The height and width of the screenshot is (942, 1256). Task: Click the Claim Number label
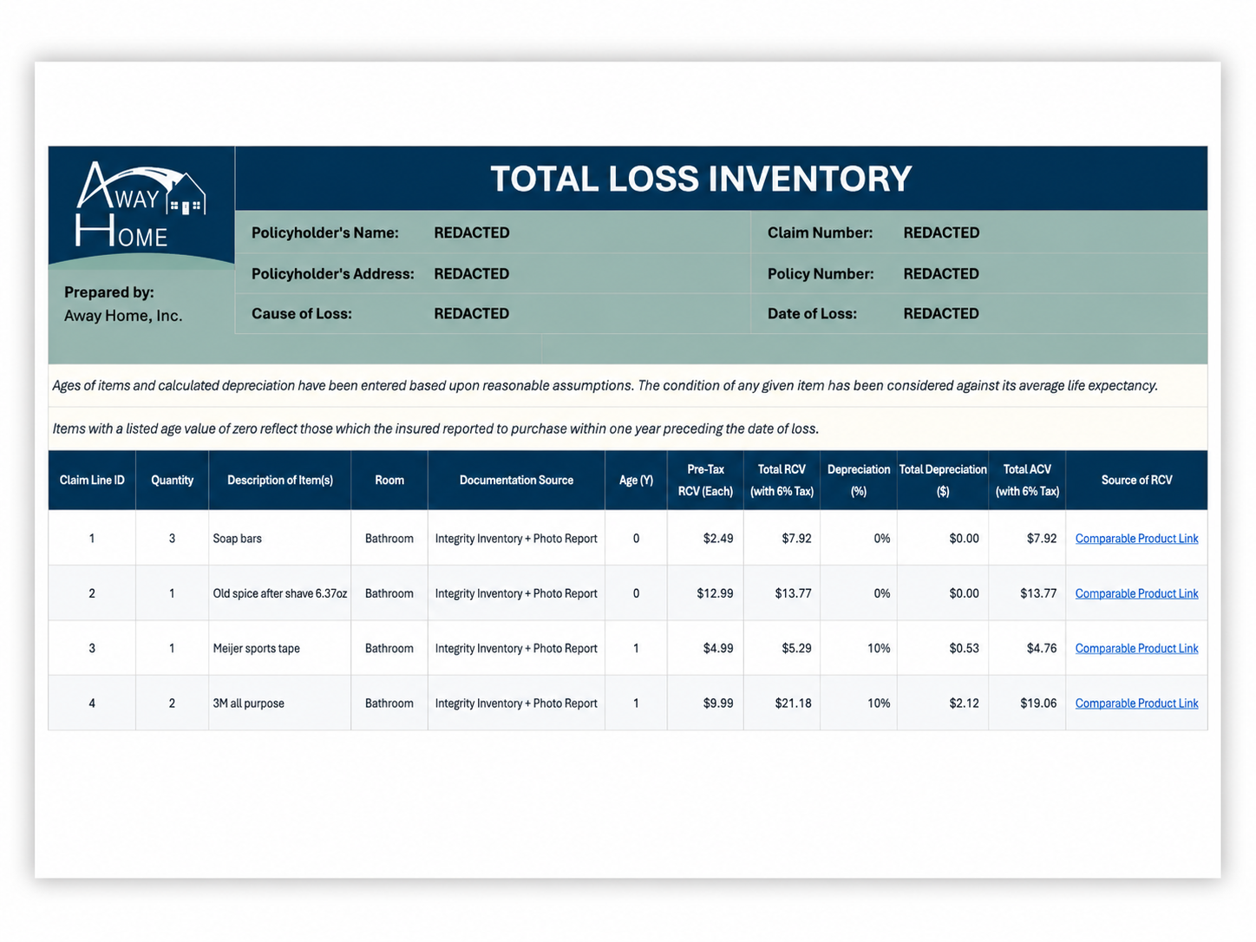point(820,232)
